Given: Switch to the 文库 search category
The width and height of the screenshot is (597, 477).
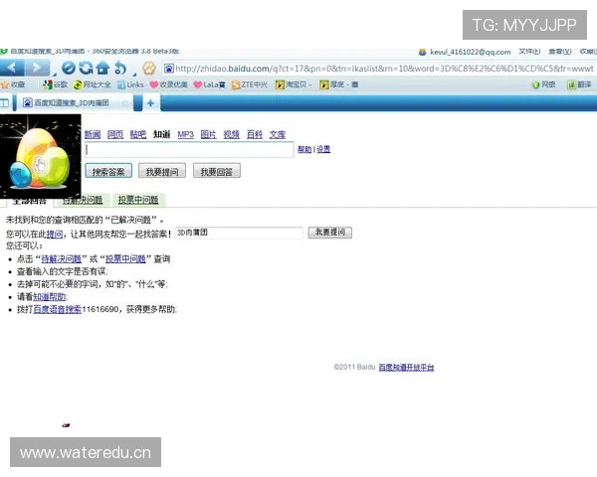Looking at the screenshot, I should (278, 134).
